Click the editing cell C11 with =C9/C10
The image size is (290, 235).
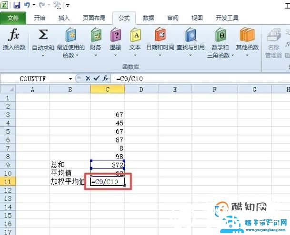click(108, 182)
